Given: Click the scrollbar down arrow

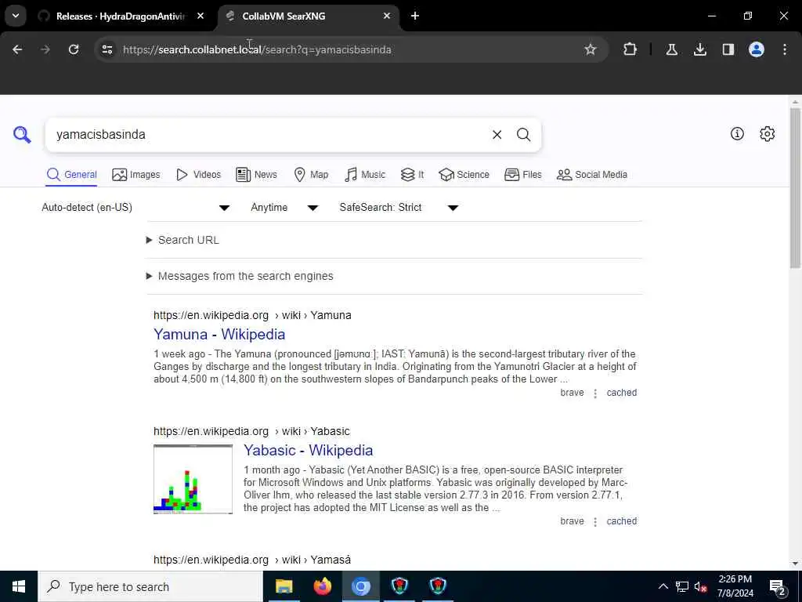Looking at the screenshot, I should 795,563.
